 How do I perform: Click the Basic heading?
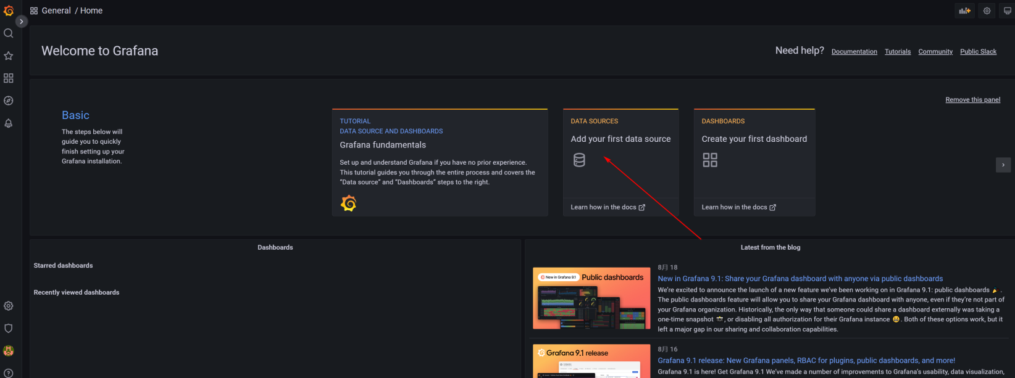(x=75, y=115)
